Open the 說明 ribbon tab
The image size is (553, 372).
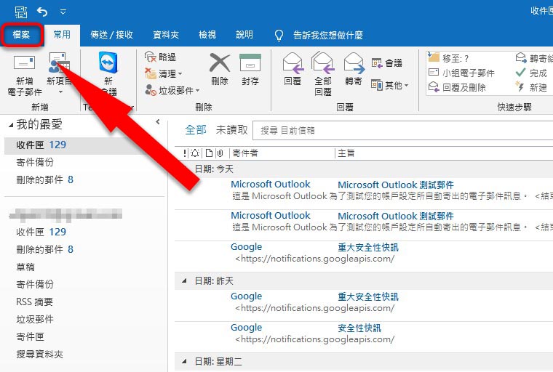(x=244, y=35)
